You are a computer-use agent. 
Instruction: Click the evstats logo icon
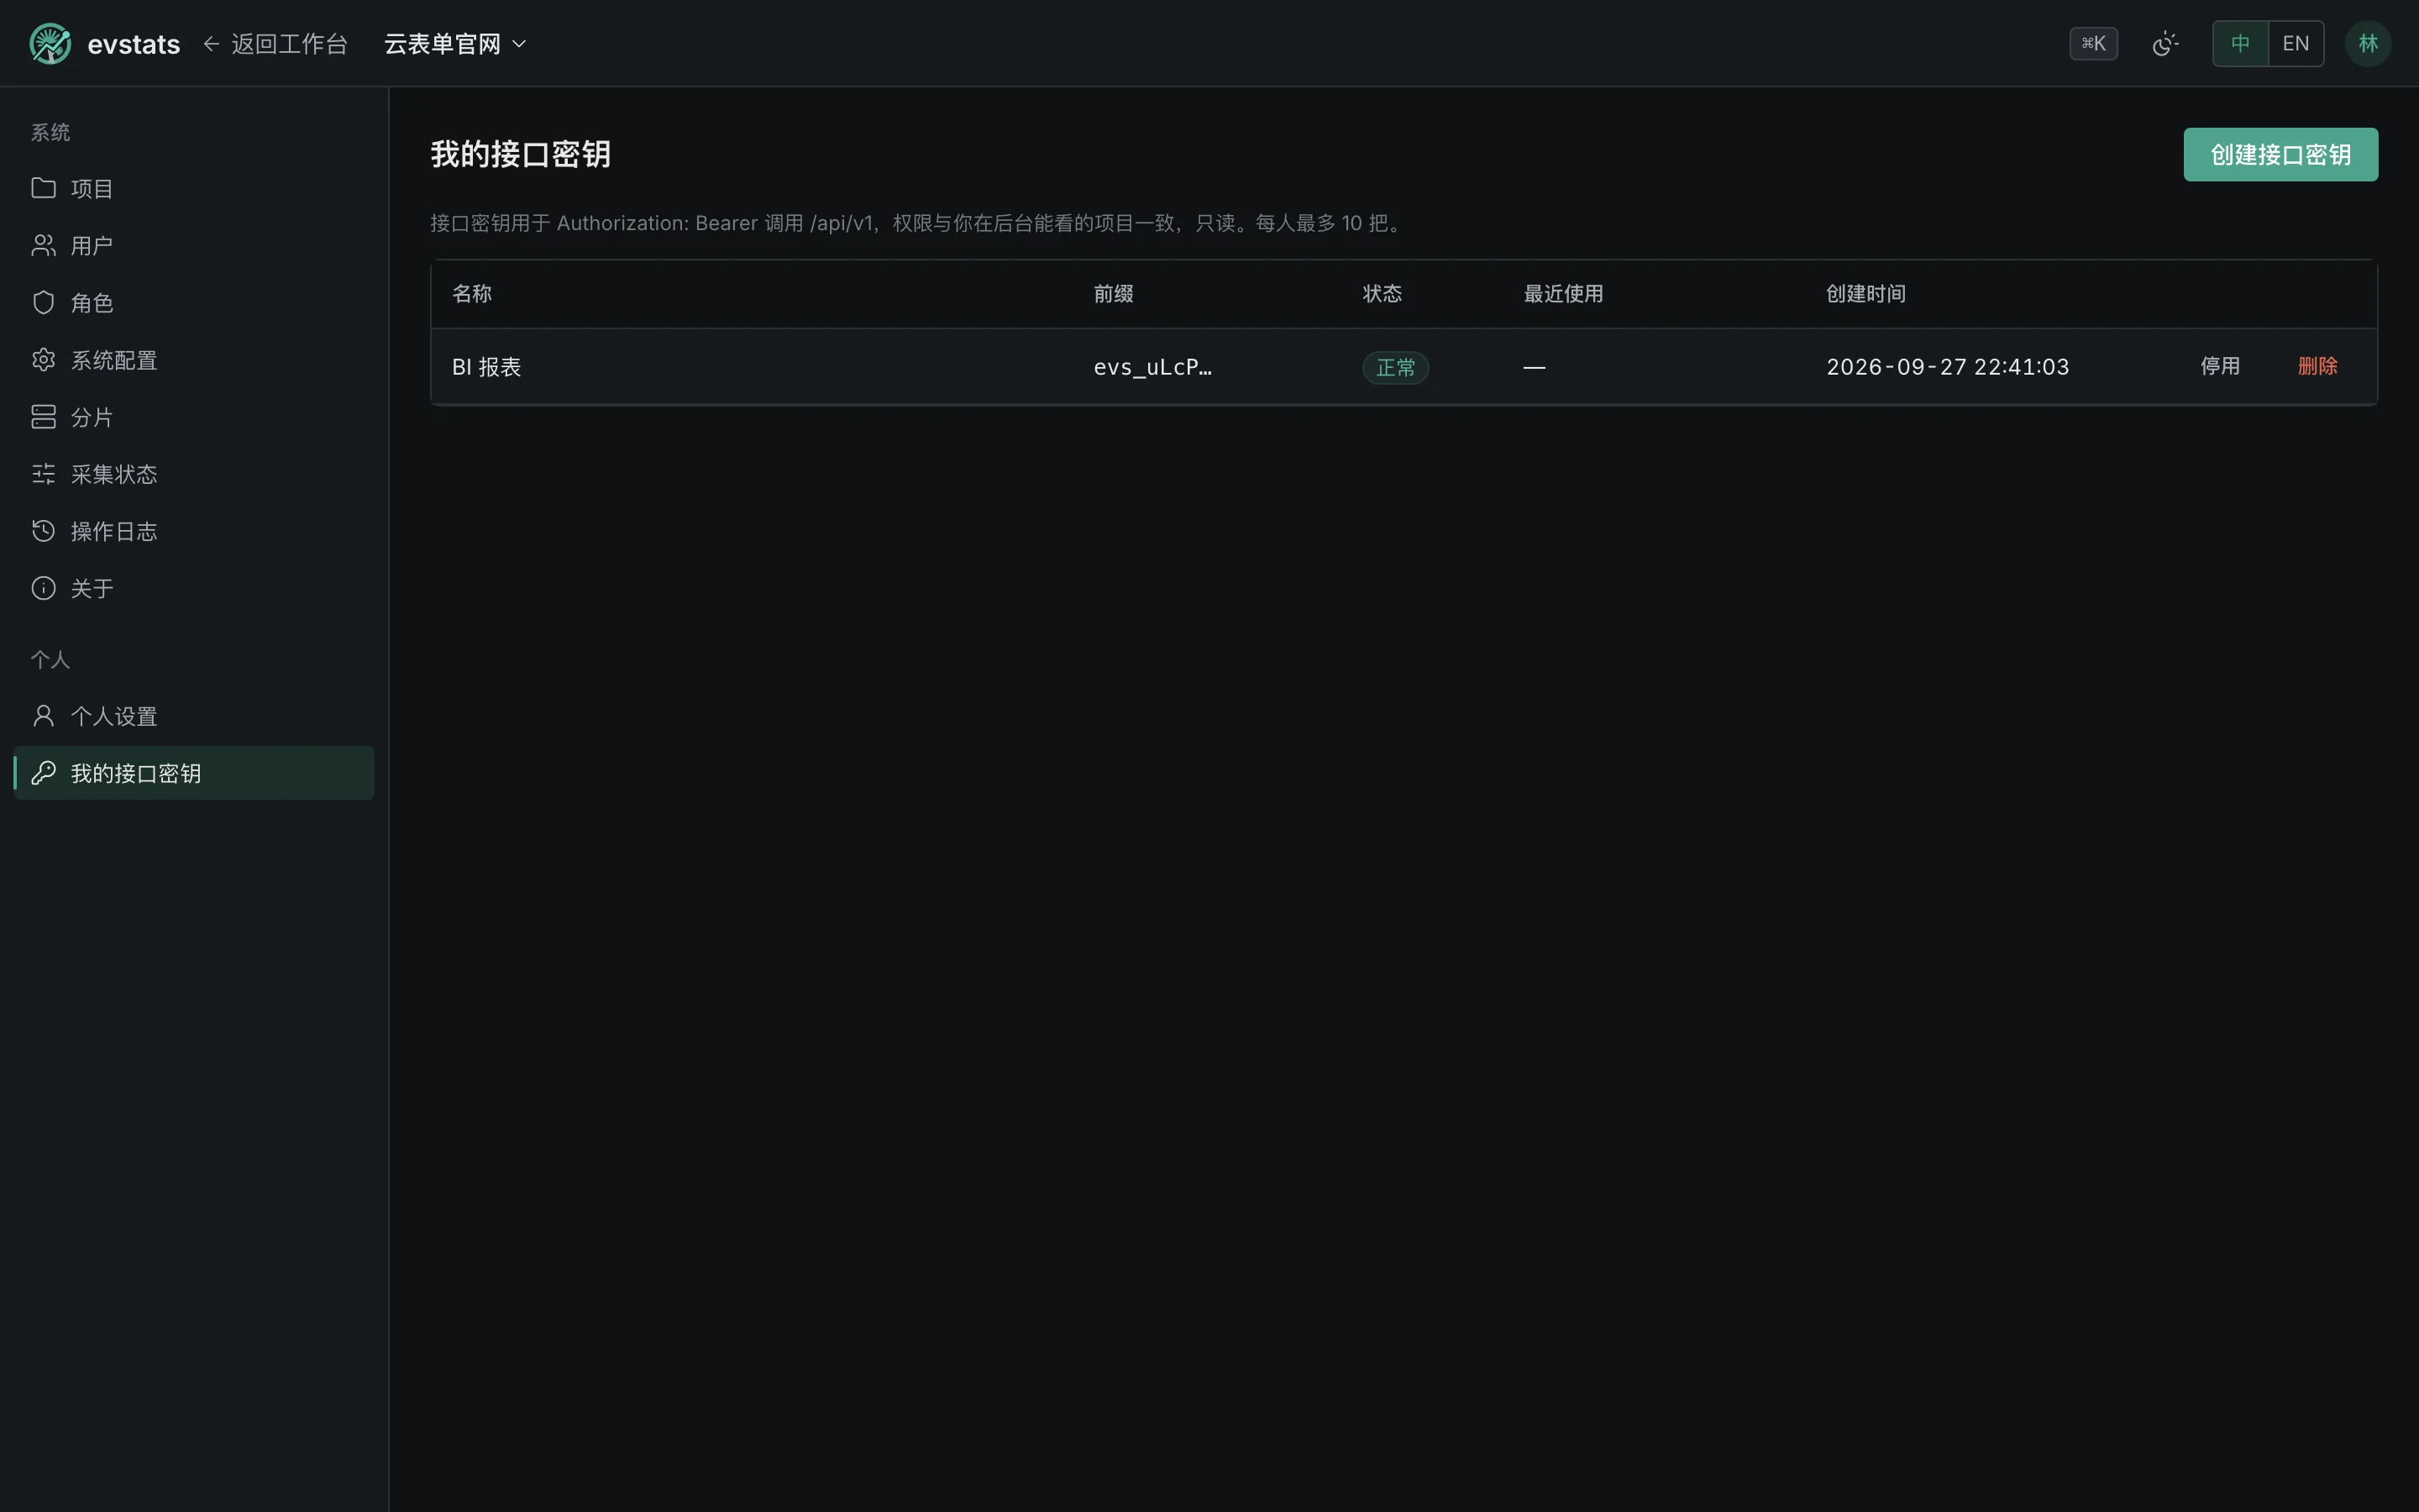(50, 44)
